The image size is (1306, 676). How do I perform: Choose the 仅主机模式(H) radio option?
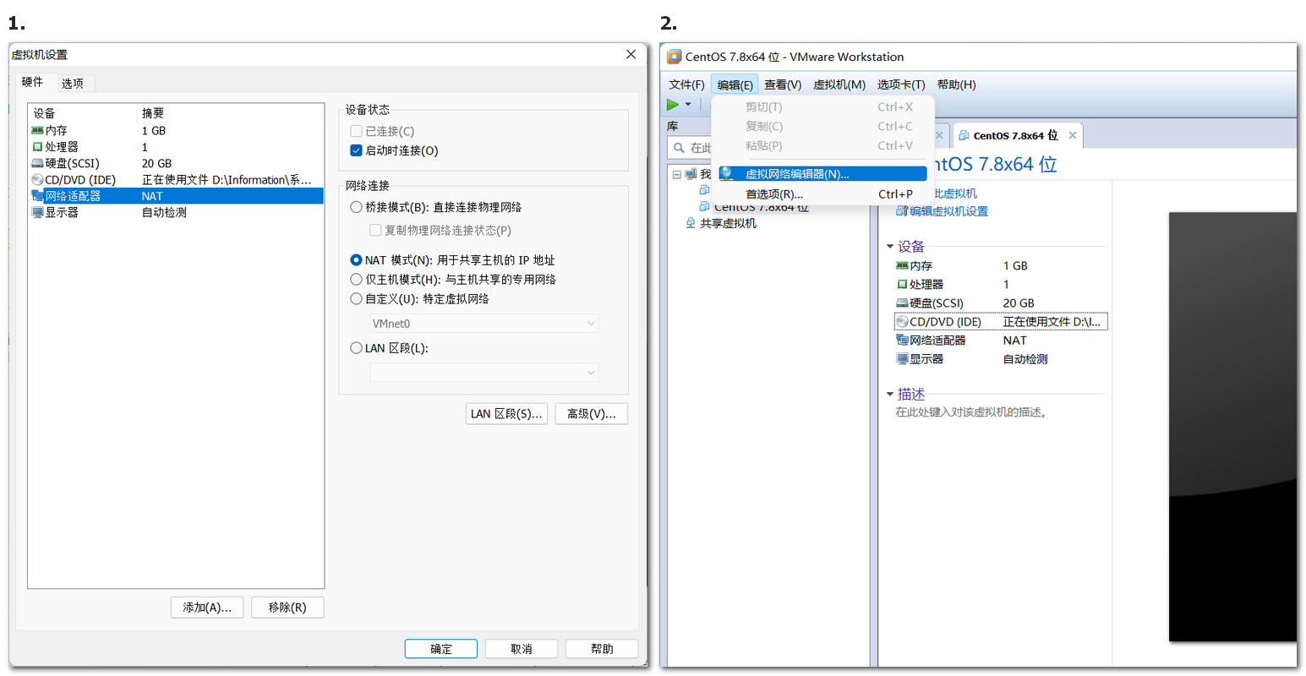pyautogui.click(x=356, y=280)
